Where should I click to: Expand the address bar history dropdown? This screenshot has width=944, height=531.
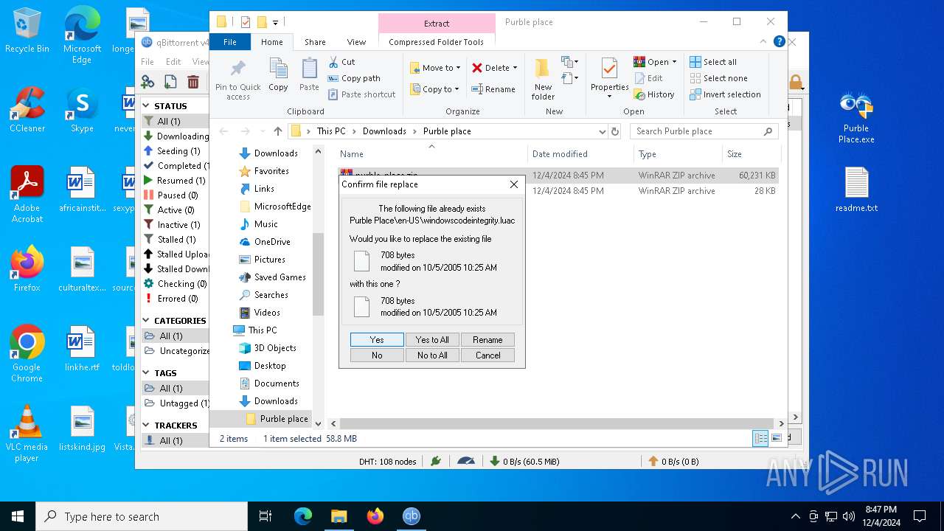tap(603, 131)
